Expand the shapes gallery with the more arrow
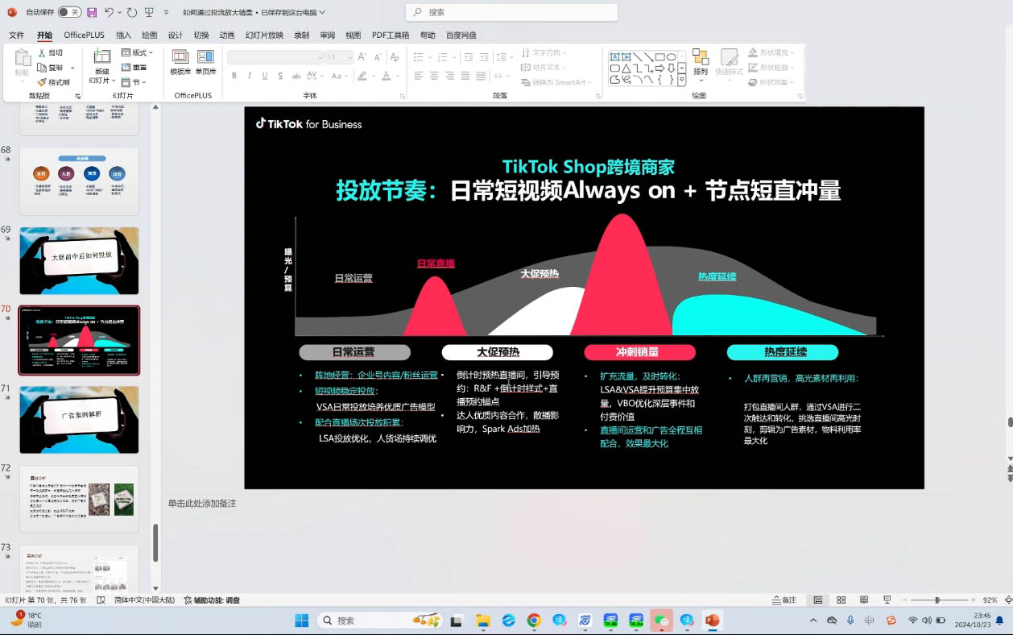Screen dimensions: 1013x635 681,79
